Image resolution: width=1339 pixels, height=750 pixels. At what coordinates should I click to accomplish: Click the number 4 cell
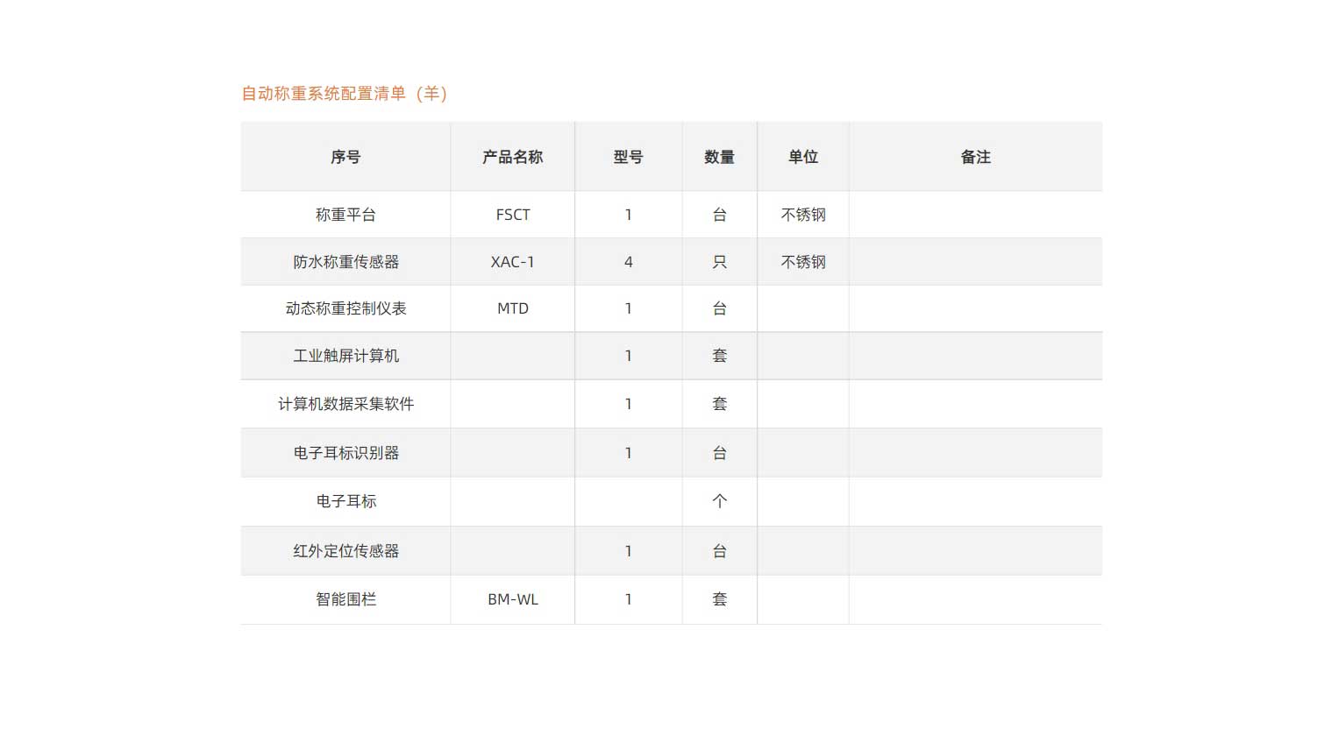tap(628, 262)
